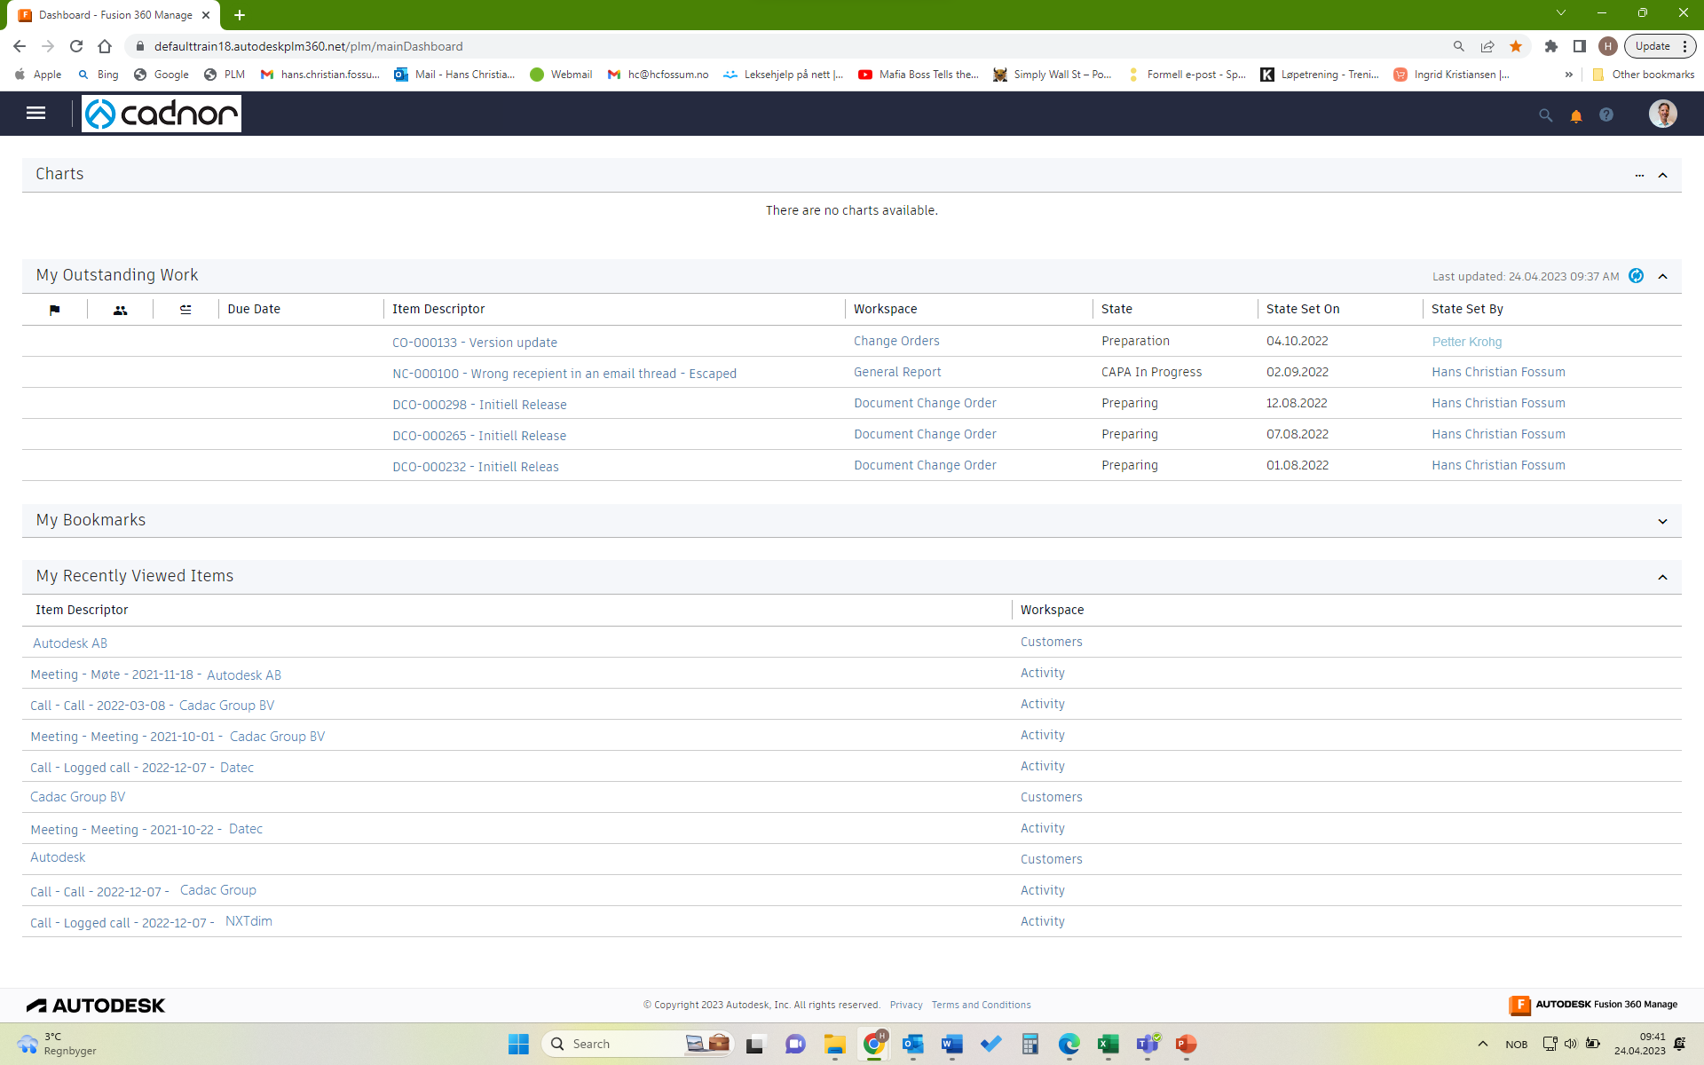Open the notifications bell
Image resolution: width=1704 pixels, height=1065 pixels.
(1576, 115)
